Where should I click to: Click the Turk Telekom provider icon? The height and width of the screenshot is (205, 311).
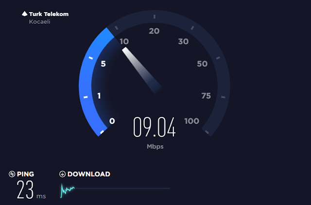point(25,14)
